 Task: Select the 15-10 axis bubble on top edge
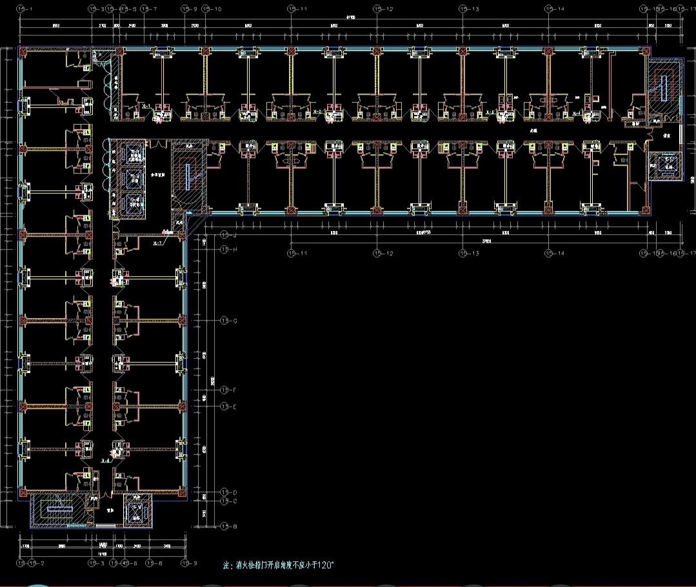pos(211,9)
